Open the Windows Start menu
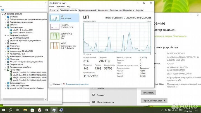The image size is (201, 113). [x=3, y=110]
